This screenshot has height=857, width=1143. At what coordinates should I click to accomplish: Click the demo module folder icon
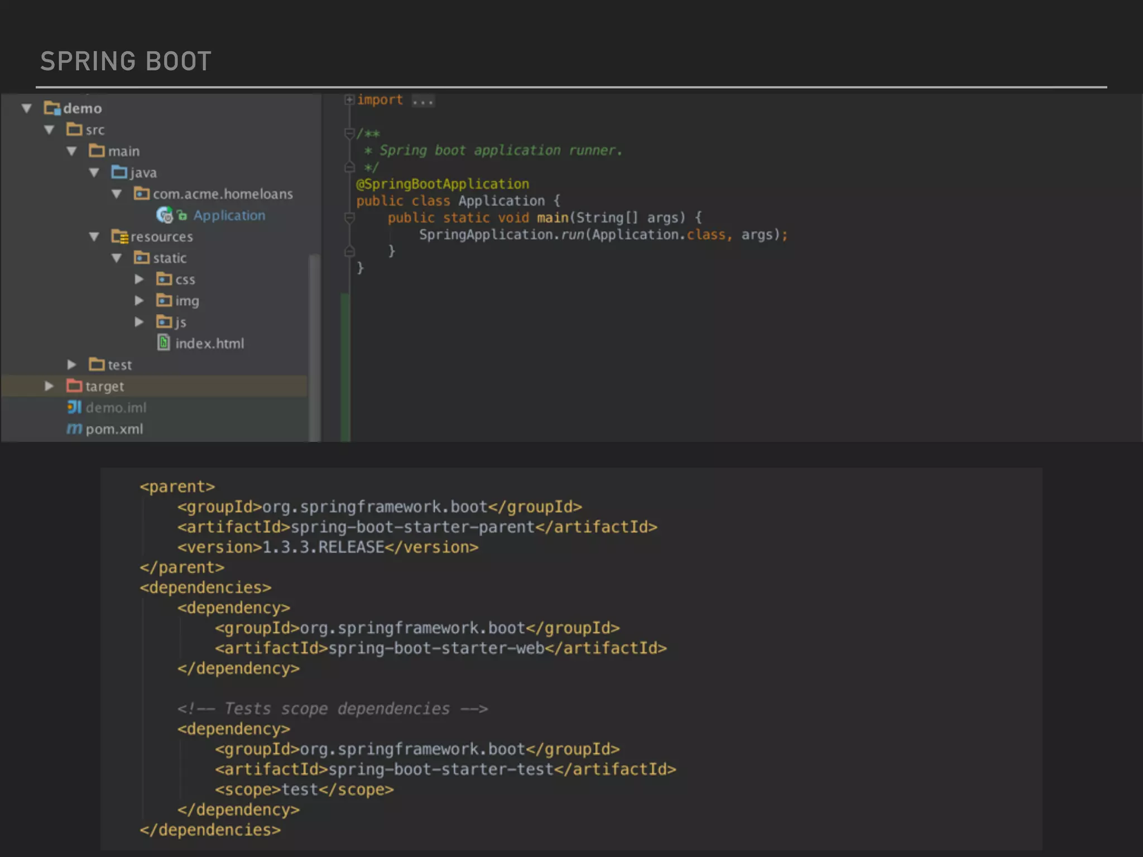52,108
